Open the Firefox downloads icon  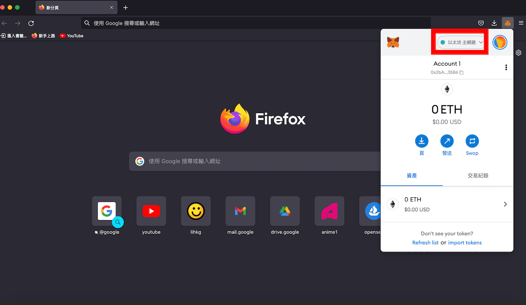[x=494, y=23]
